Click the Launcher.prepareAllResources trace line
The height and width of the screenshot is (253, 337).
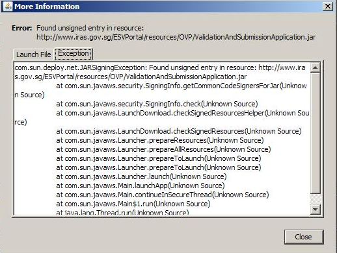pyautogui.click(x=163, y=149)
